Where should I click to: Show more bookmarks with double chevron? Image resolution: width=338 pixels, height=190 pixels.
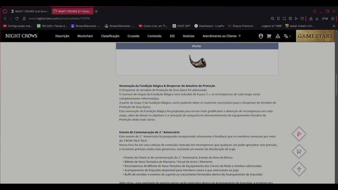pyautogui.click(x=334, y=26)
